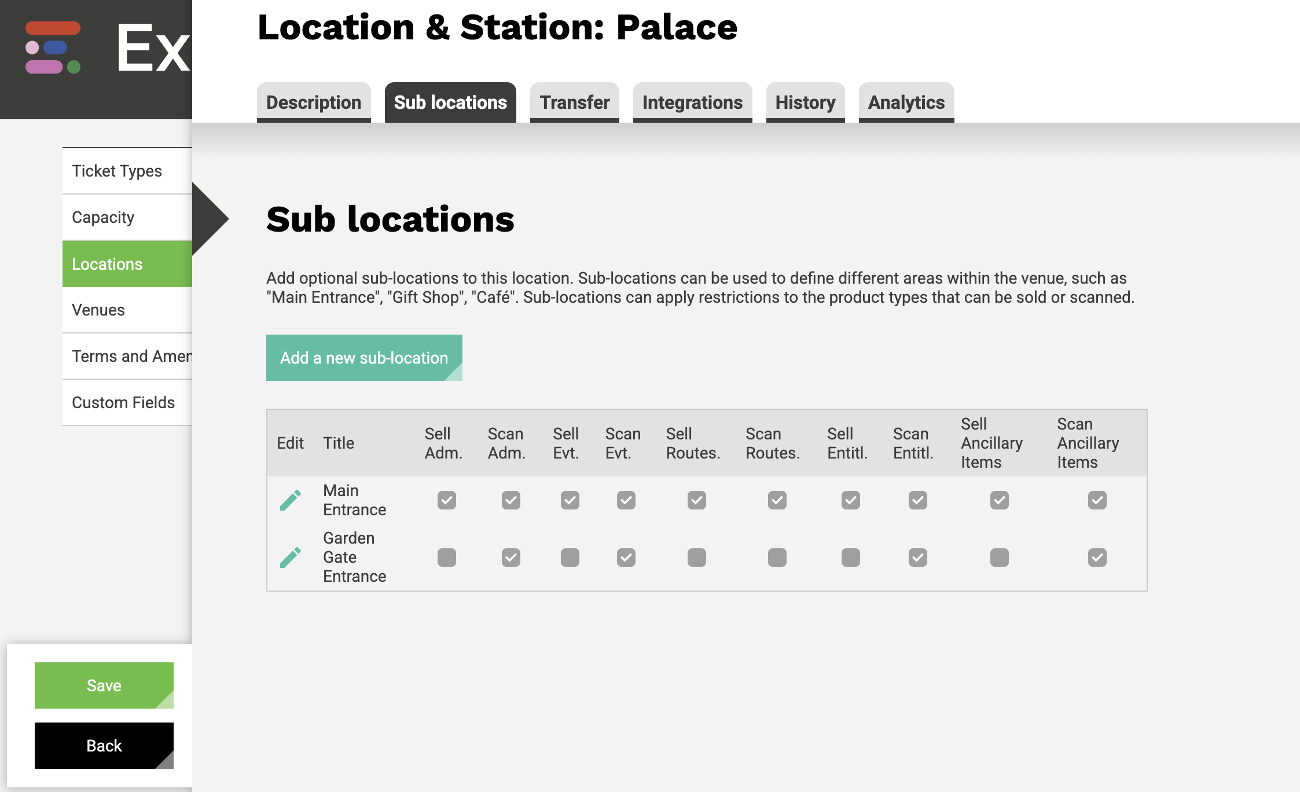The image size is (1300, 792).
Task: Open Ticket Types in sidebar
Action: point(127,171)
